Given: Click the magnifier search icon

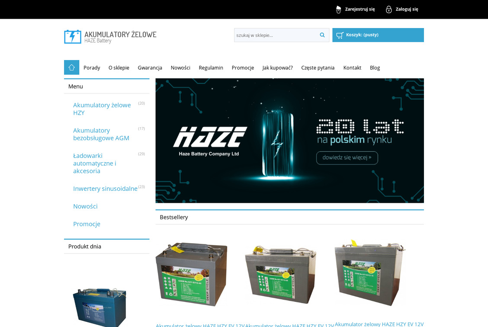Looking at the screenshot, I should pyautogui.click(x=322, y=35).
